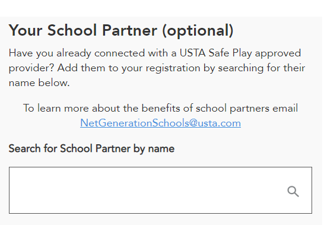324x225 pixels.
Task: Open the NetGenerationSchools@usta.com email link
Action: pos(160,123)
